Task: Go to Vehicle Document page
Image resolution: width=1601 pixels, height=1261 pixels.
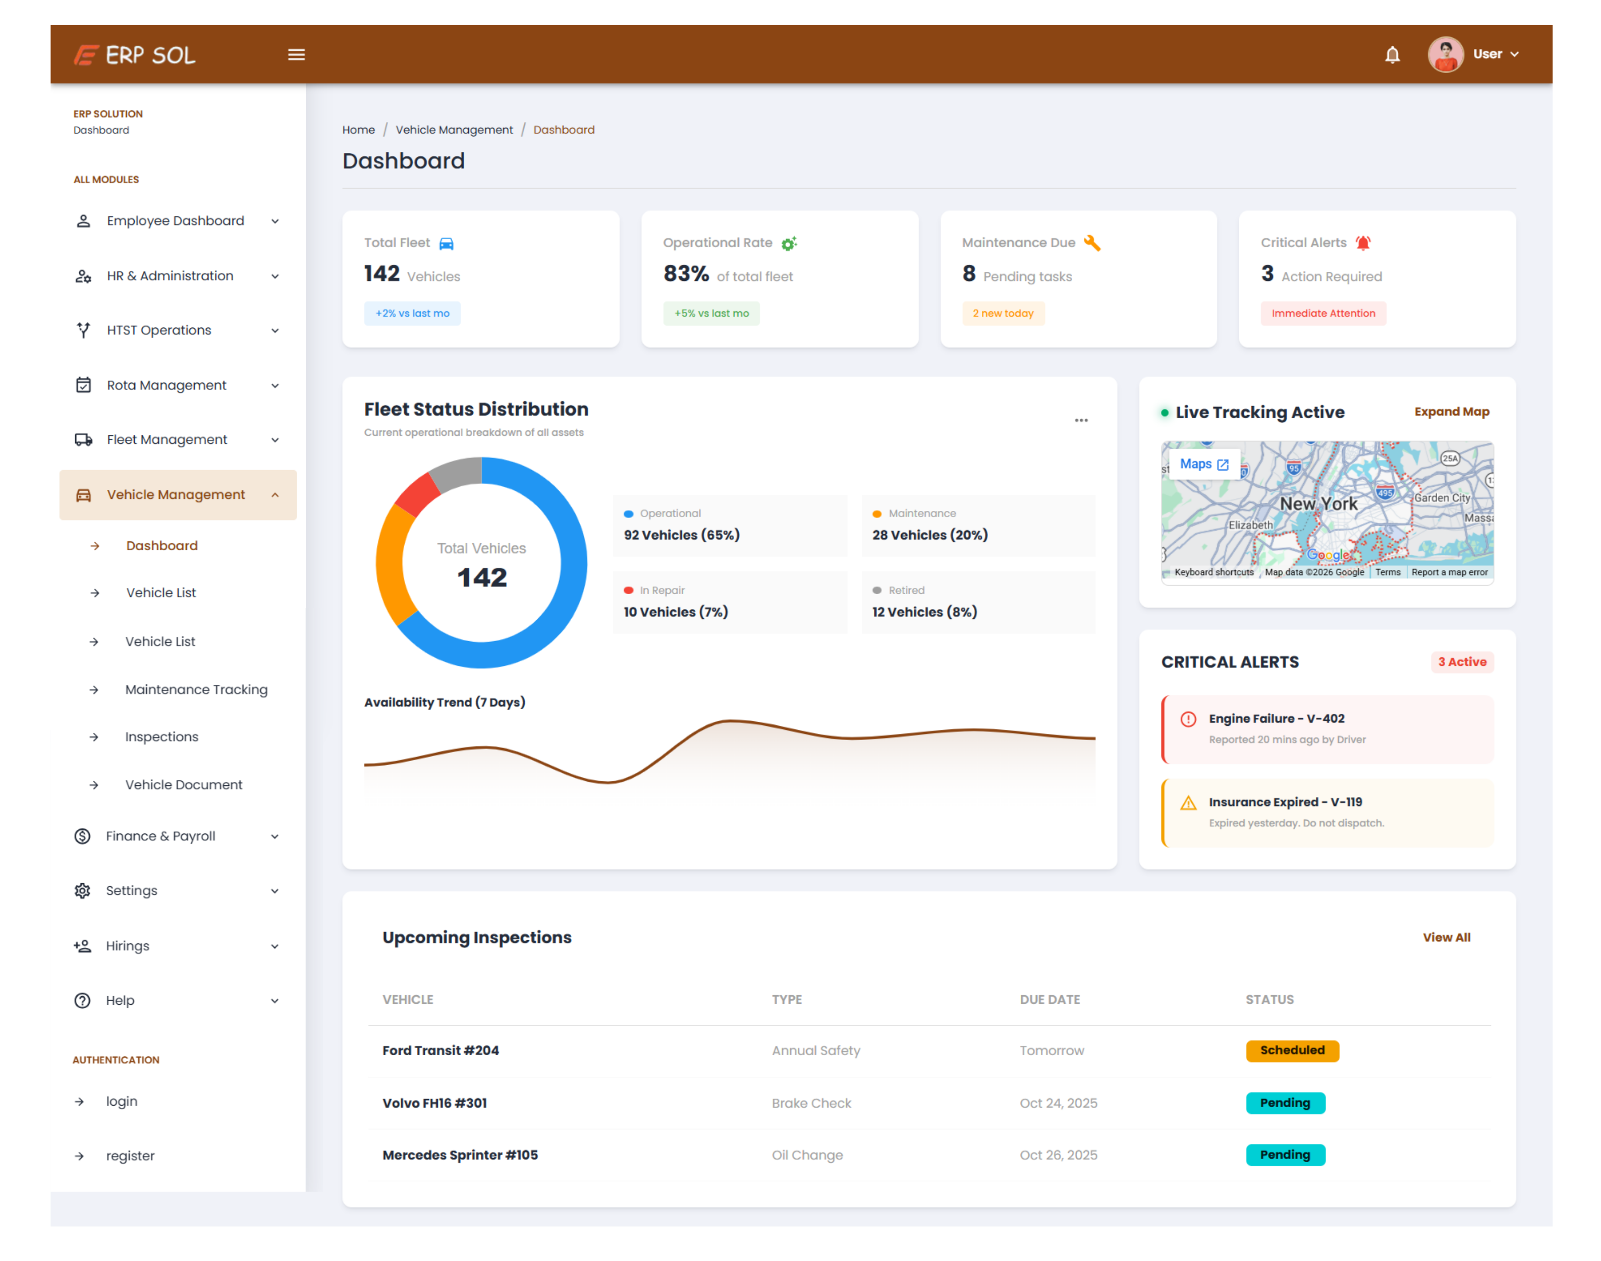Action: (184, 785)
